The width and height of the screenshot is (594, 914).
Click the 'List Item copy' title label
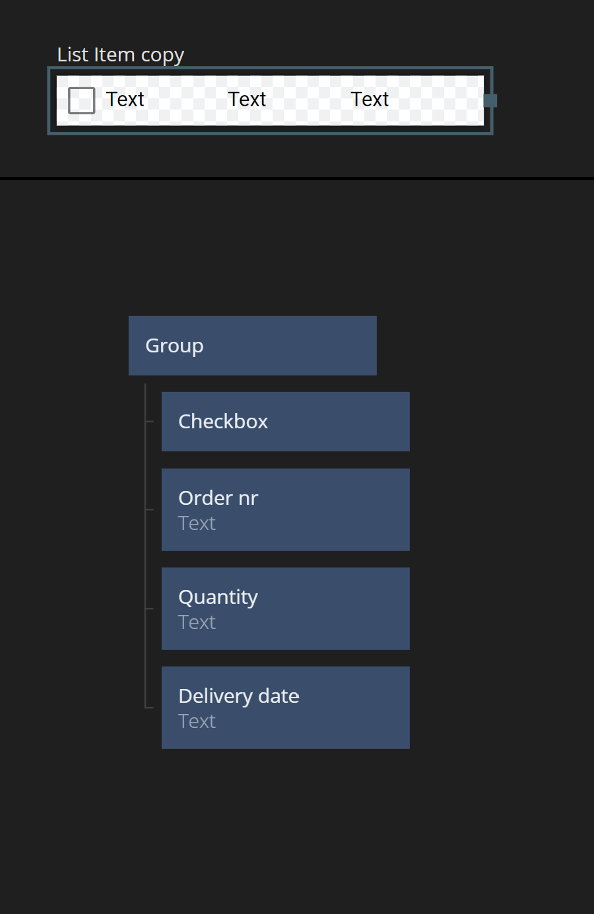point(120,55)
